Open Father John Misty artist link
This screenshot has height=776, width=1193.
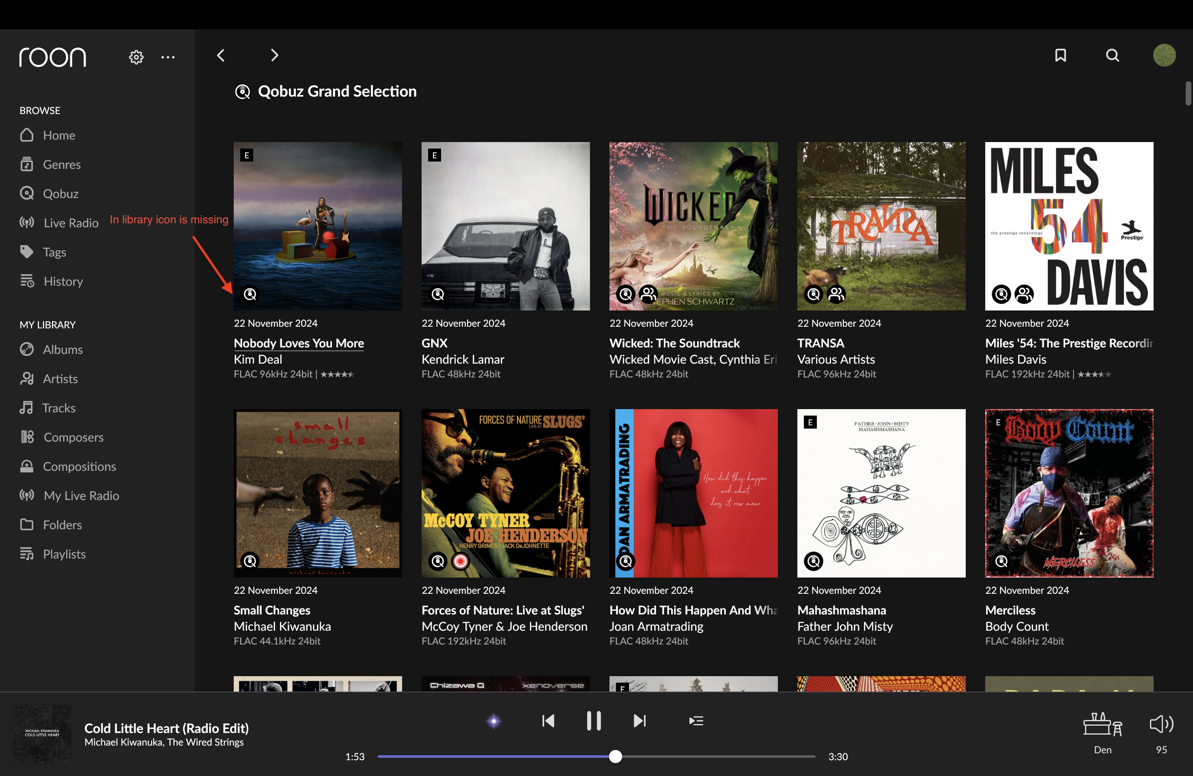tap(845, 626)
